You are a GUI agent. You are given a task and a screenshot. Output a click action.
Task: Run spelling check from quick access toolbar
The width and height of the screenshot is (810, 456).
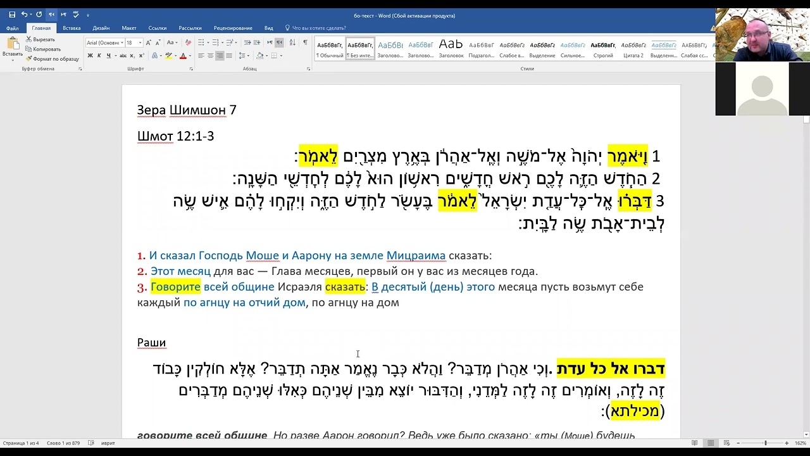coord(76,15)
